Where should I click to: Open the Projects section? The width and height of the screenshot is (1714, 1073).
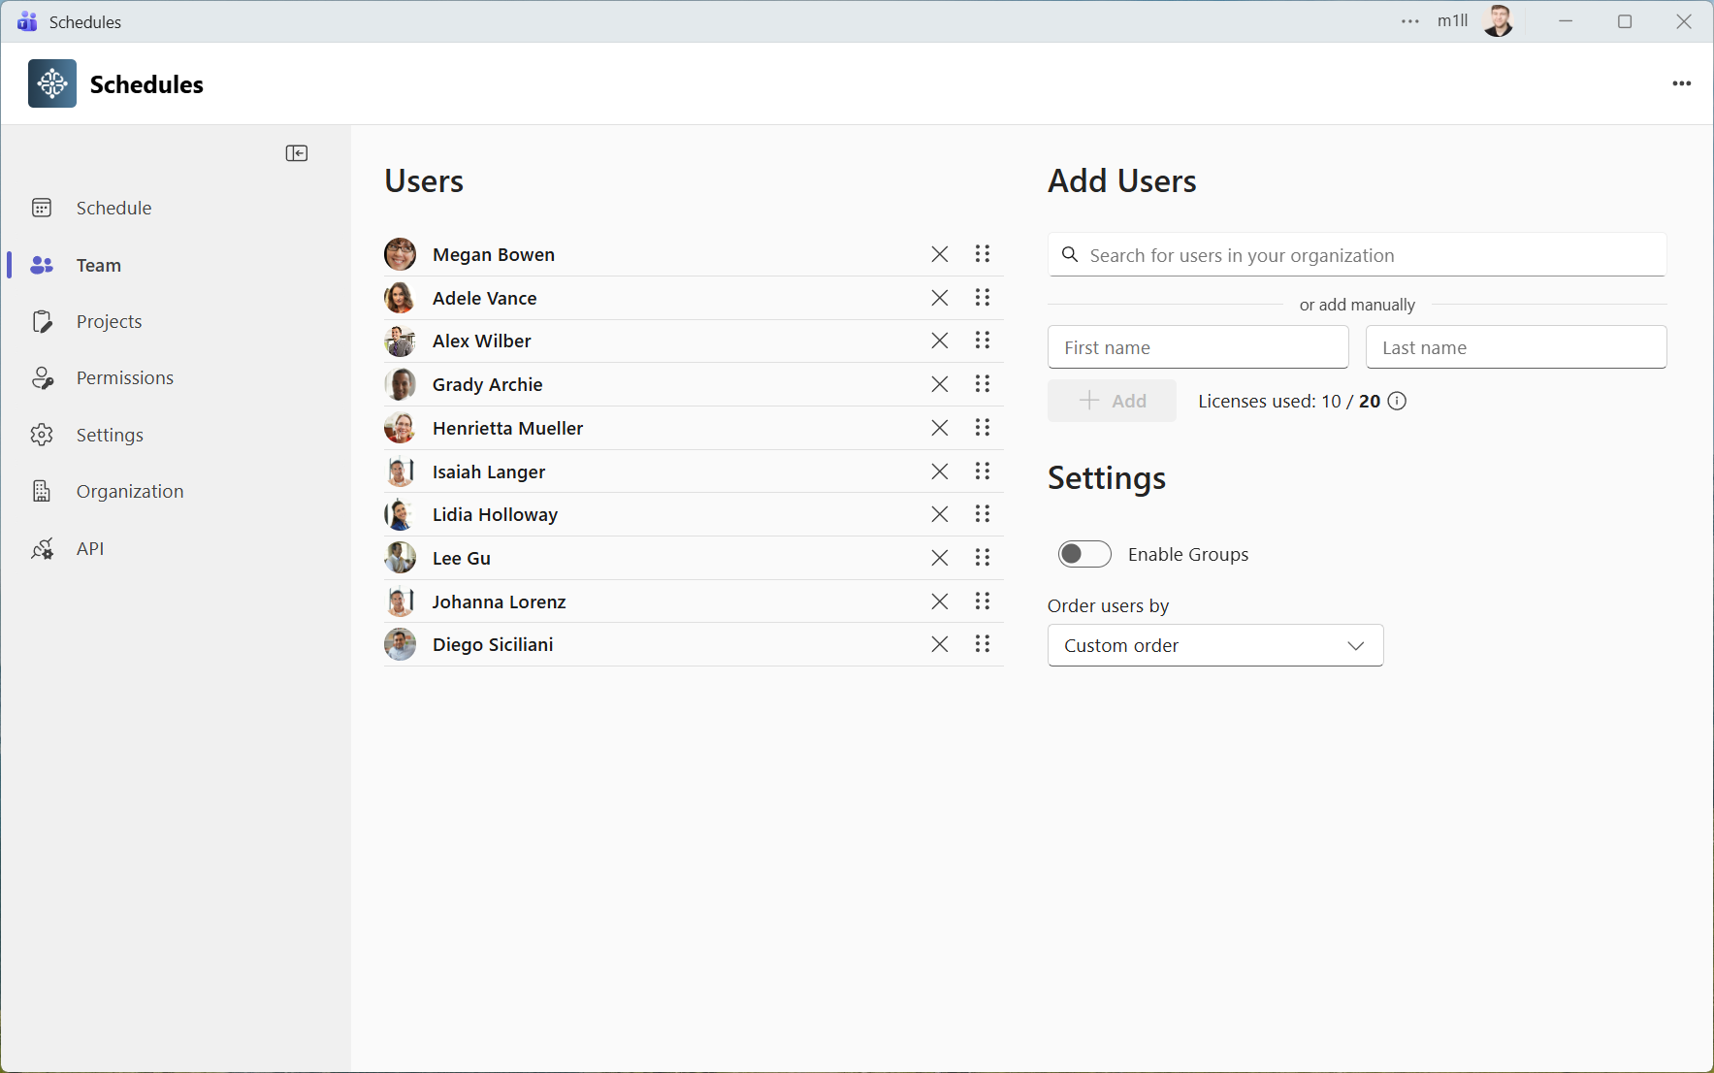pyautogui.click(x=109, y=321)
